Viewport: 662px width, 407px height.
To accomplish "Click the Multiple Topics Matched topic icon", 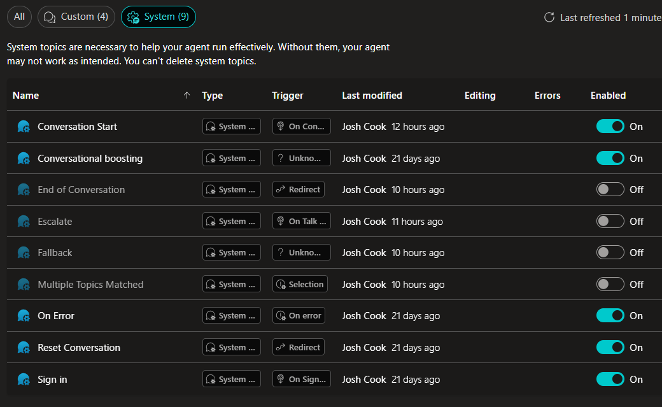I will tap(24, 284).
